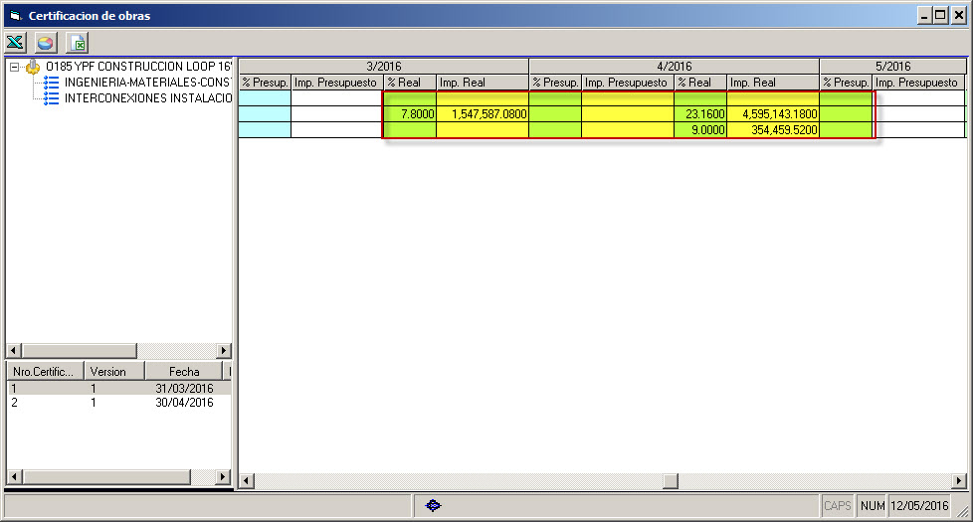Image resolution: width=973 pixels, height=522 pixels.
Task: Click the blue logo icon in status bar
Action: tap(433, 506)
